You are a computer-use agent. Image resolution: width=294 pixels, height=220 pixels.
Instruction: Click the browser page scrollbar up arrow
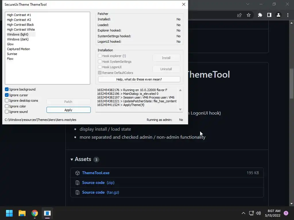[291, 23]
